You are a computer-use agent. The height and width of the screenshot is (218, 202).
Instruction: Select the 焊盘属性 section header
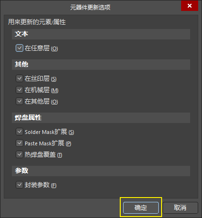pyautogui.click(x=101, y=118)
